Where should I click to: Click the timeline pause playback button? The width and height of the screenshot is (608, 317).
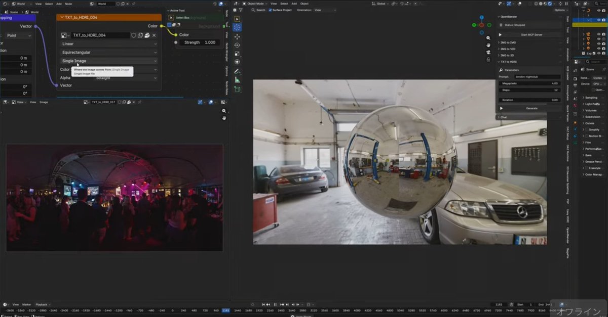click(275, 304)
